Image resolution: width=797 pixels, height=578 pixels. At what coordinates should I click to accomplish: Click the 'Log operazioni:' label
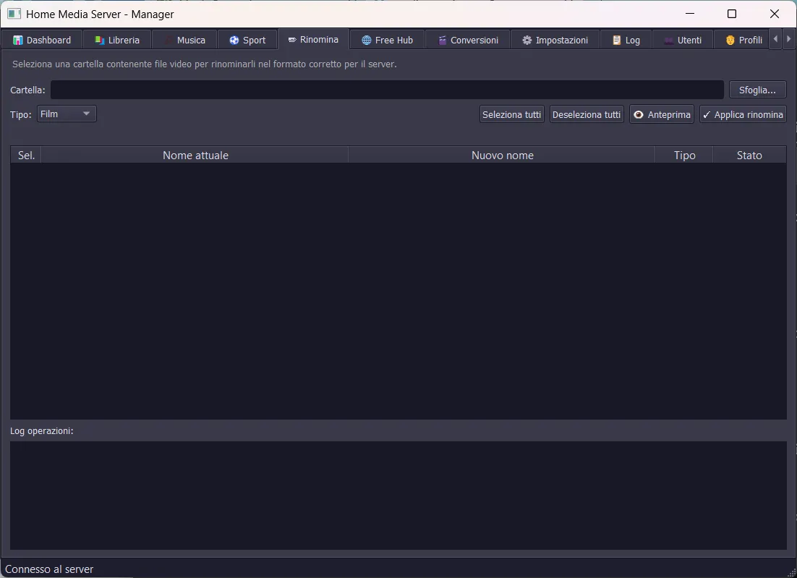(x=42, y=430)
